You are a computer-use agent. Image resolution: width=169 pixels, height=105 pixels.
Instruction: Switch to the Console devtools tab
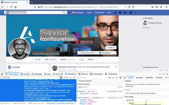[25, 74]
